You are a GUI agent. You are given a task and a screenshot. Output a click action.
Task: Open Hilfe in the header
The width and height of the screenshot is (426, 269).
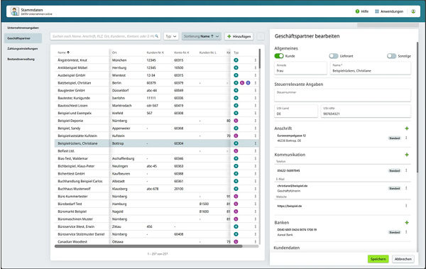click(362, 11)
